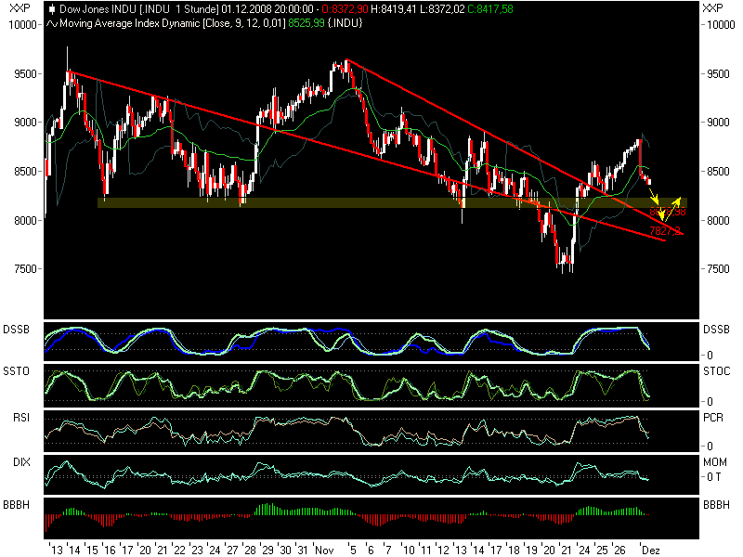Screen dimensions: 743x557
Task: Click the candlestick icon before Dow Jones INDU
Action: (x=52, y=9)
